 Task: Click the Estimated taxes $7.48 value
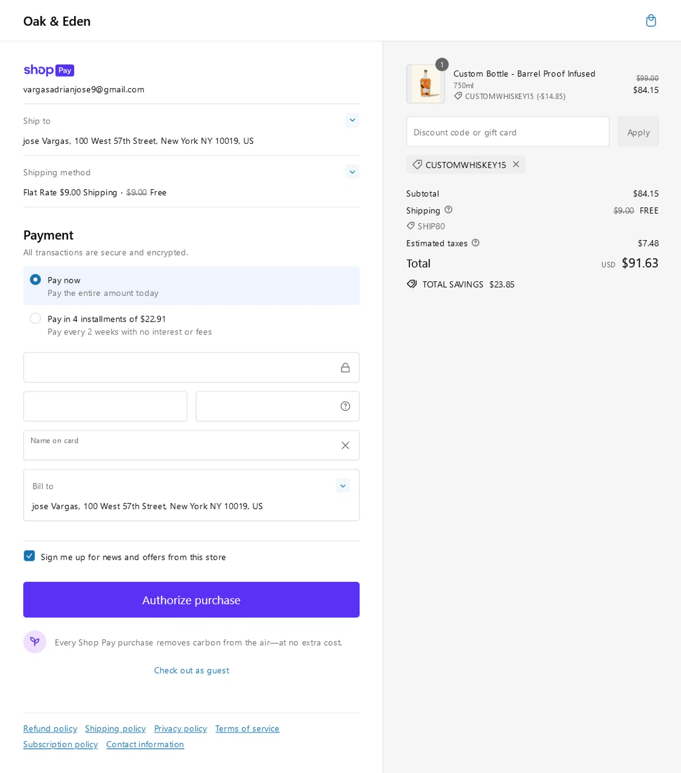648,243
